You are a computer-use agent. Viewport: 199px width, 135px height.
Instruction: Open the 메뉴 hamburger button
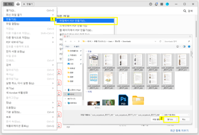coord(8,4)
